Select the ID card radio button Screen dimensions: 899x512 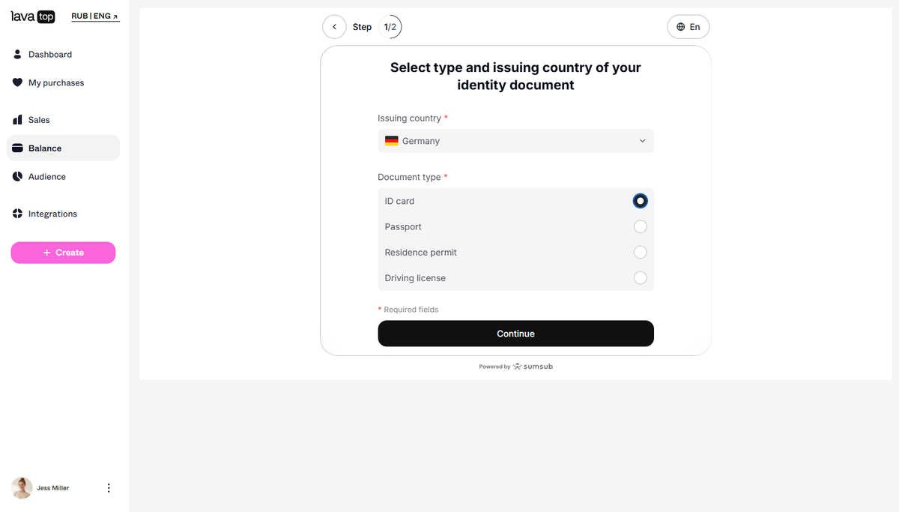point(640,201)
